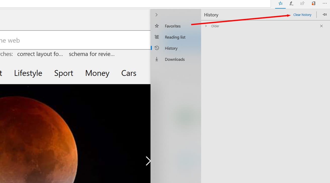The width and height of the screenshot is (330, 183).
Task: Open the Lifestyle news category
Action: pos(28,73)
